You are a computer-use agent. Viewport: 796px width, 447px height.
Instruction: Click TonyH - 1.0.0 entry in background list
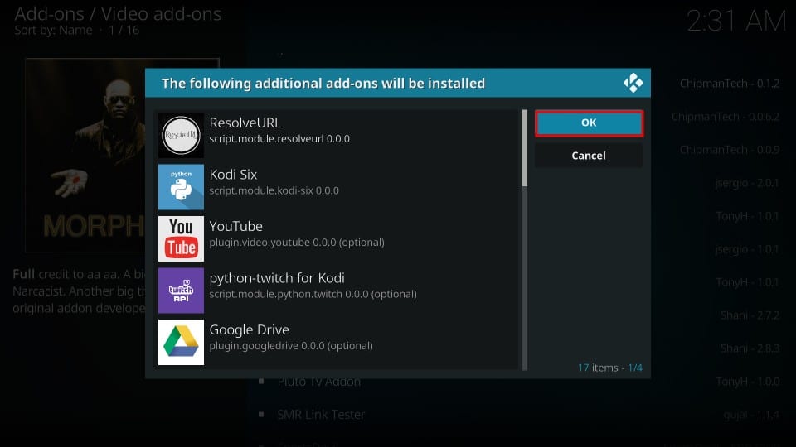coord(748,382)
